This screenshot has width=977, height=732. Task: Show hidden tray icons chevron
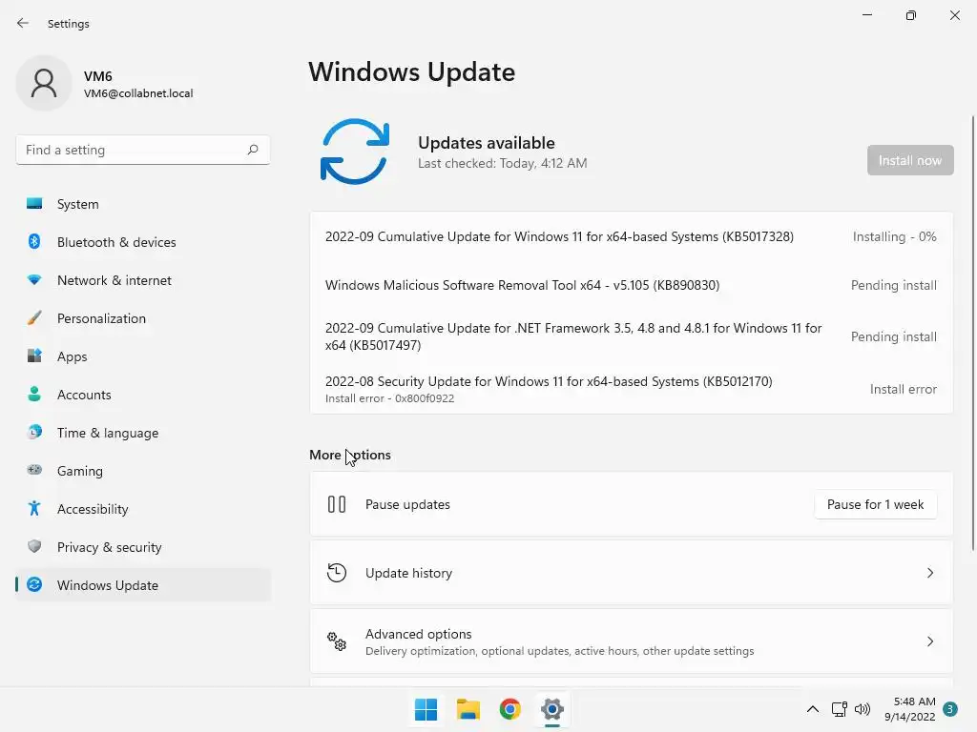point(813,709)
